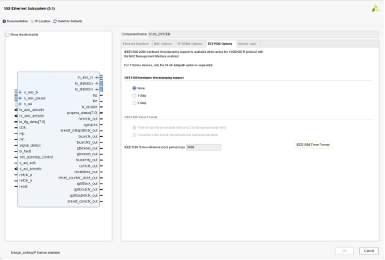The height and width of the screenshot is (260, 385).
Task: Select Correction Field timer format
Action: point(134,135)
